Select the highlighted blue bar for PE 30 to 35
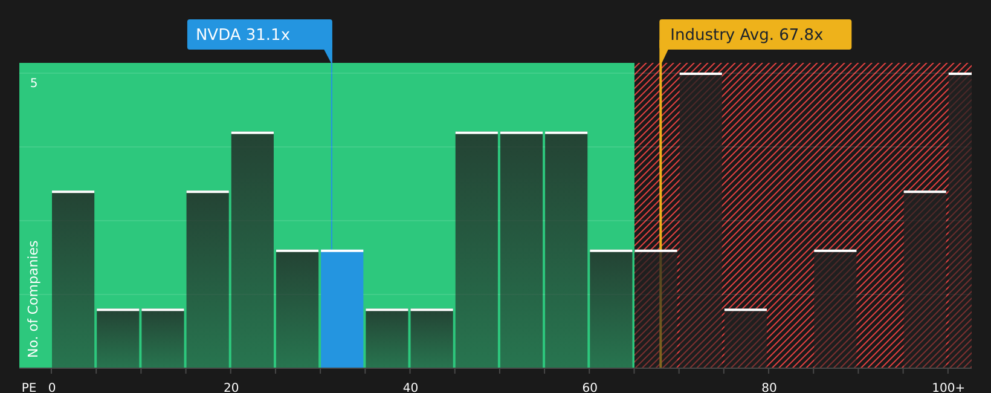The image size is (991, 393). (x=342, y=309)
